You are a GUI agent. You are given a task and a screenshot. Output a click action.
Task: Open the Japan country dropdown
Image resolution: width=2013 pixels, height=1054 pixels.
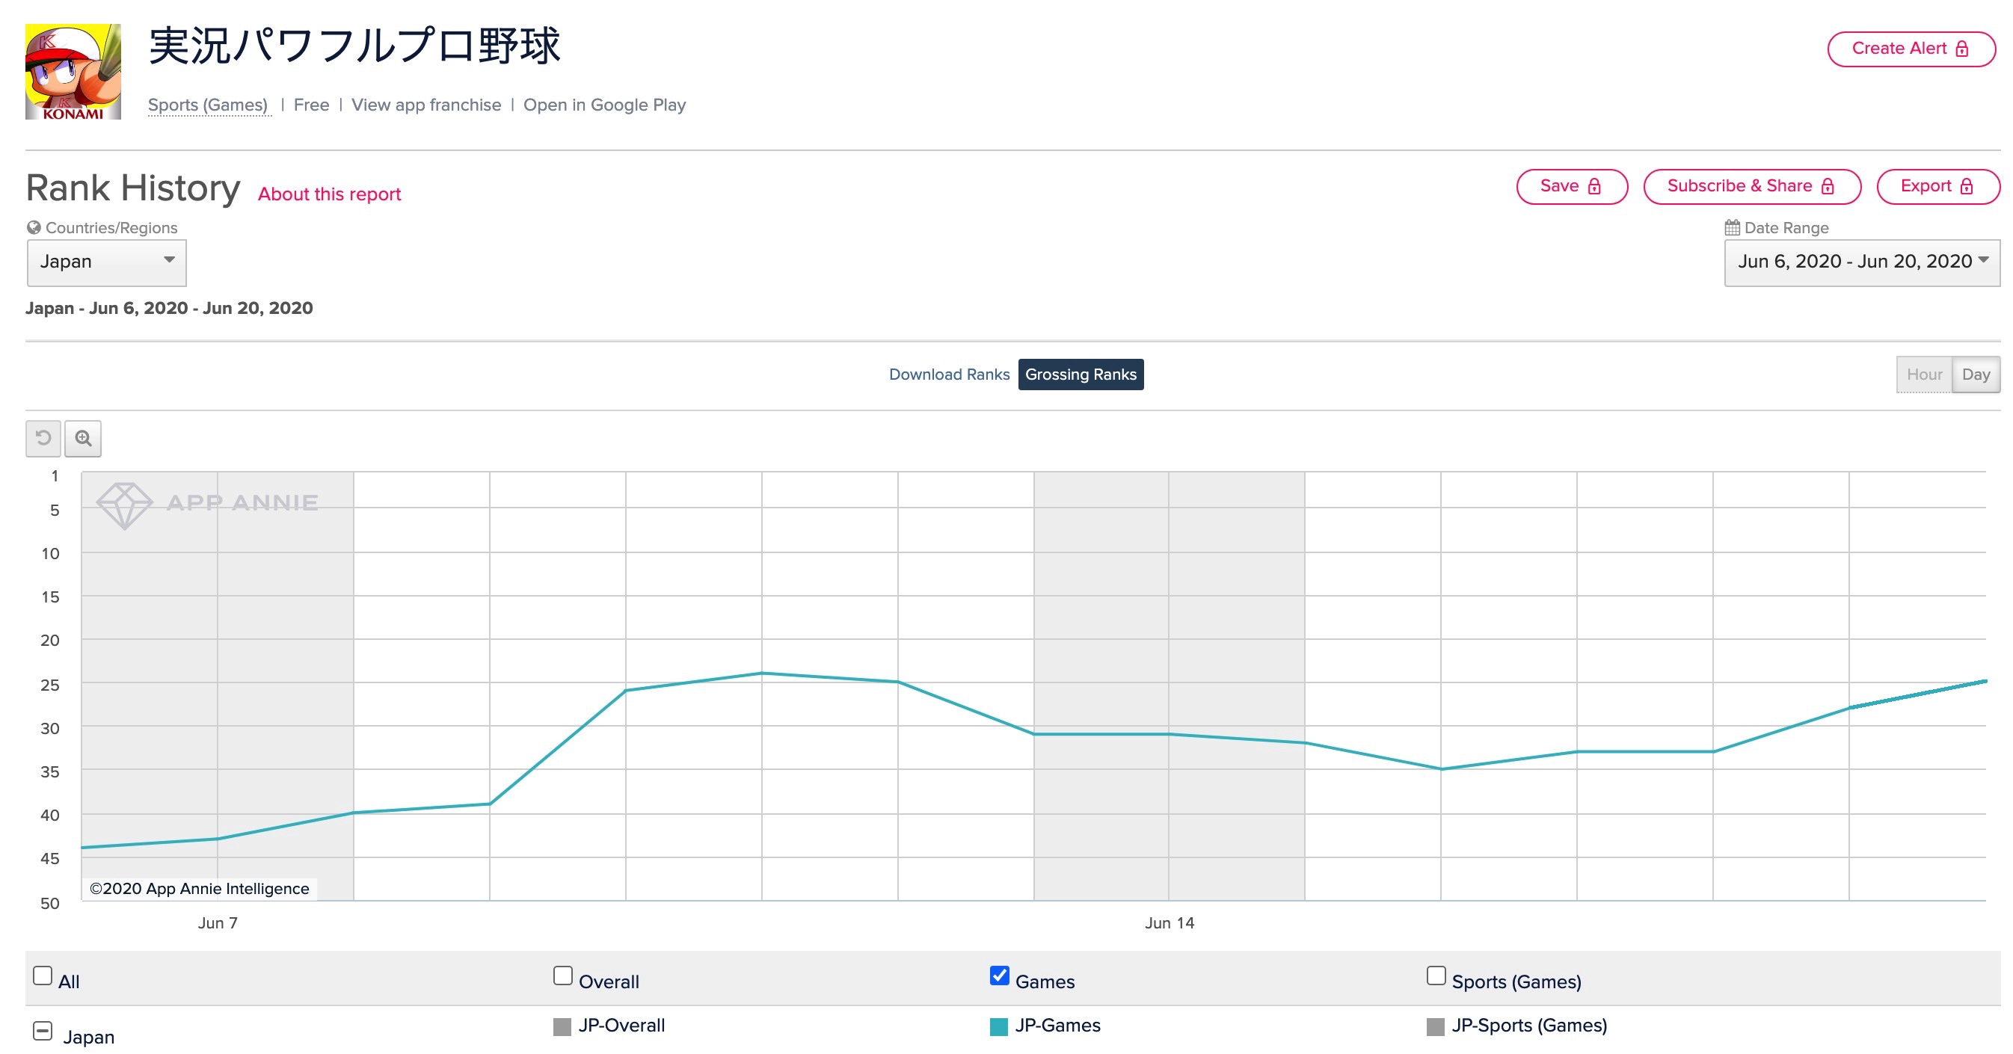coord(107,262)
